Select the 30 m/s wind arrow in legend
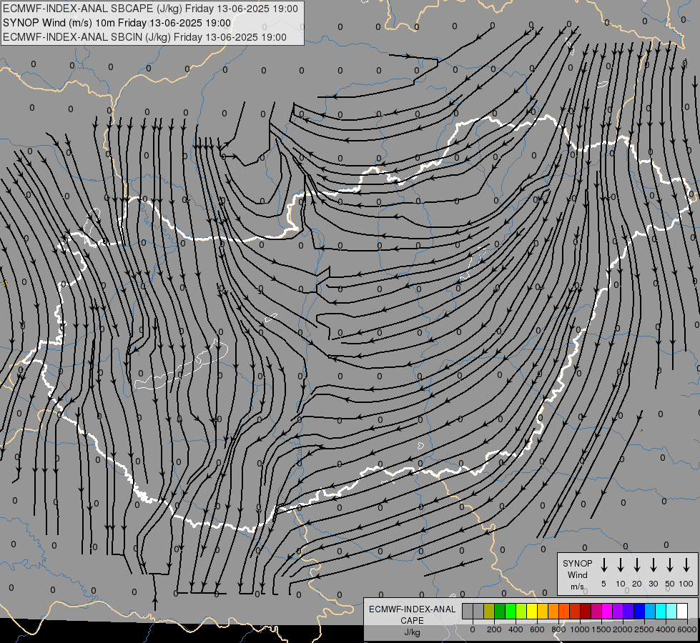The width and height of the screenshot is (700, 643). pyautogui.click(x=653, y=564)
